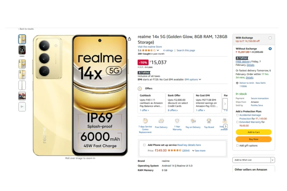Click the Pay on Delivery icon

[x=193, y=121]
